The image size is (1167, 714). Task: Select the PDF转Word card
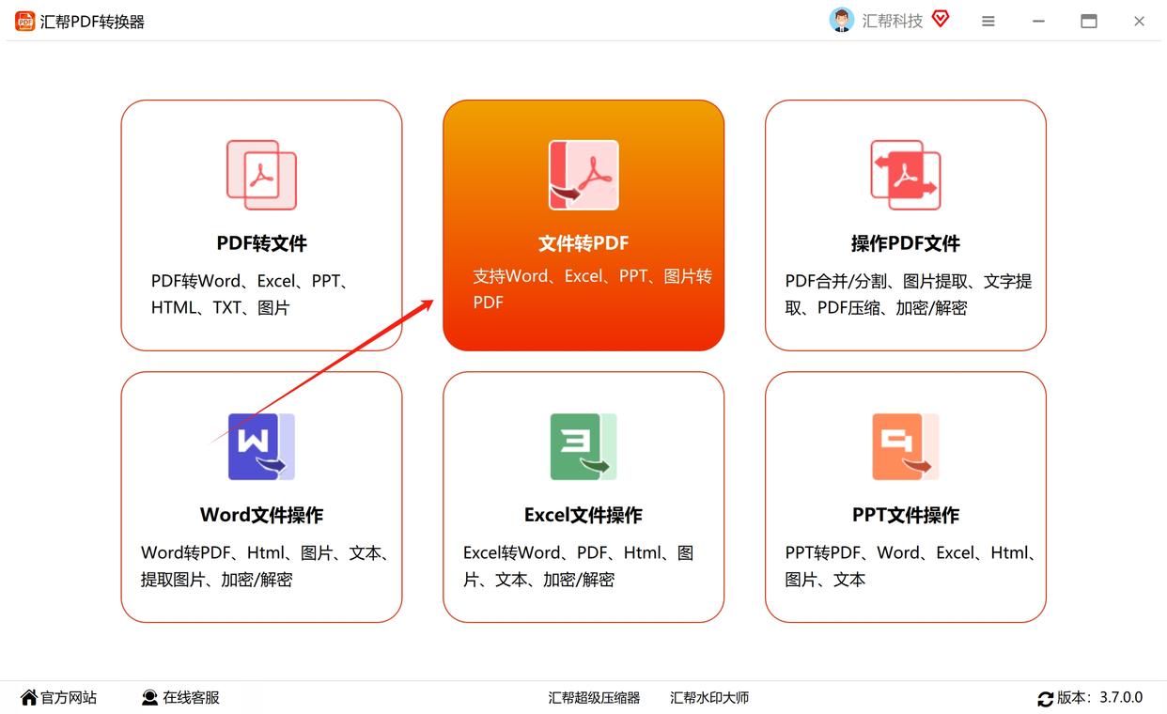pos(261,225)
